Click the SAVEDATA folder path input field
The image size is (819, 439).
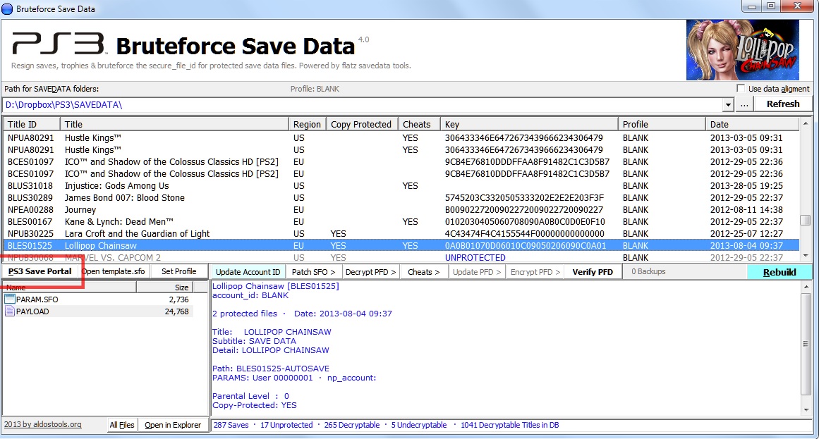pos(363,104)
